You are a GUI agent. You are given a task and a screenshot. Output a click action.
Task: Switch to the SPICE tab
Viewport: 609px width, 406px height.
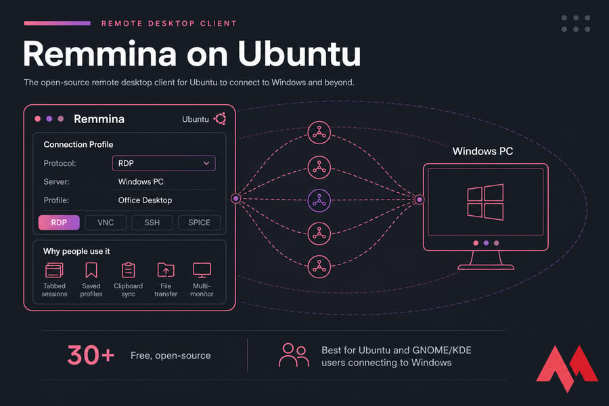(199, 223)
